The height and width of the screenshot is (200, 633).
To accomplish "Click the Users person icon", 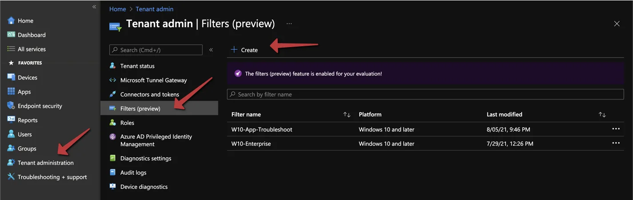I will [x=11, y=134].
